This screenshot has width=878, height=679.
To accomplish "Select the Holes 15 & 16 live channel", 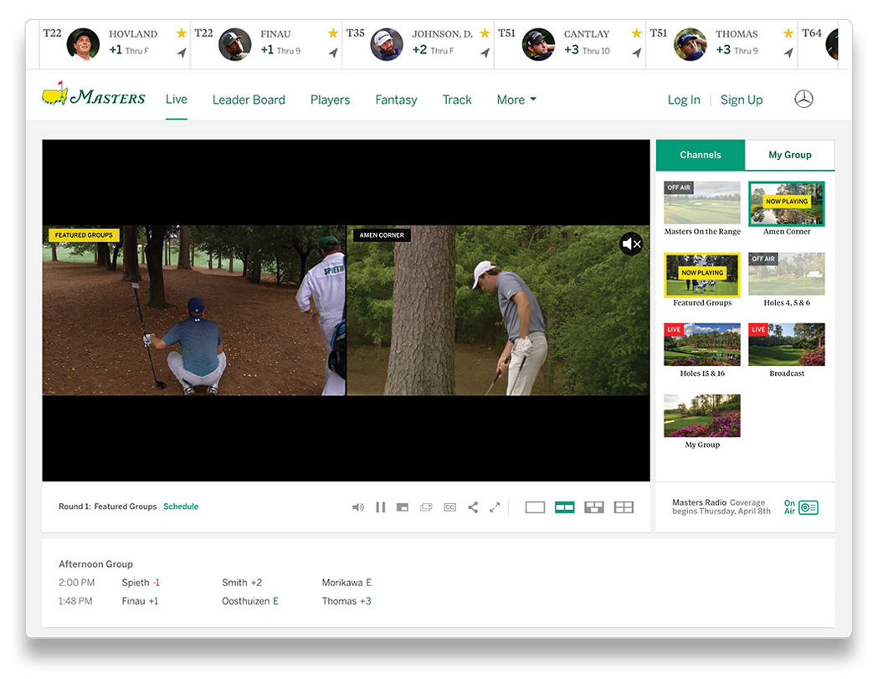I will [x=702, y=345].
